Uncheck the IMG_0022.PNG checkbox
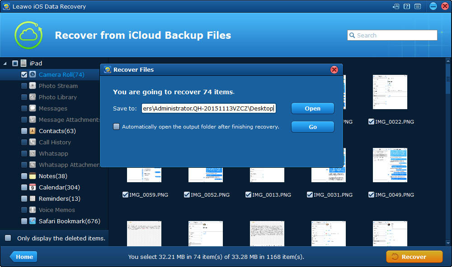 click(371, 121)
